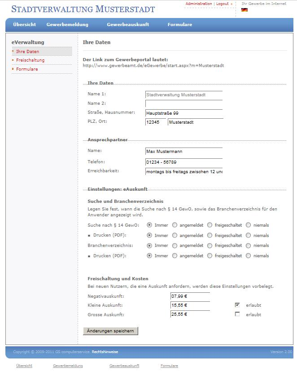297x376 pixels.
Task: Open Formulare in the left sidebar
Action: 27,69
